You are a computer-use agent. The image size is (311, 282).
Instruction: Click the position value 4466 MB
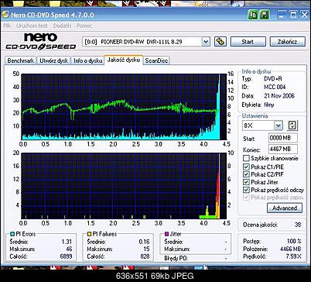291,249
